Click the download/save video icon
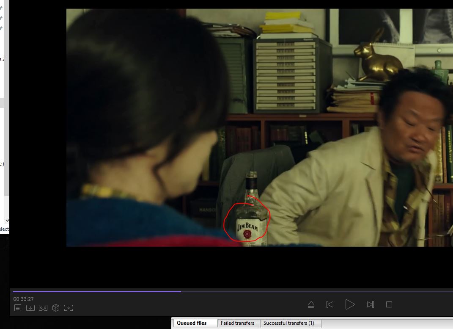The height and width of the screenshot is (329, 453). coord(30,308)
